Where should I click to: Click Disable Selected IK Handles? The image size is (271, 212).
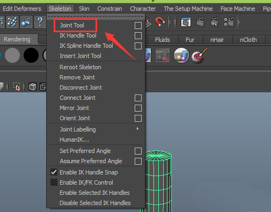click(x=95, y=203)
